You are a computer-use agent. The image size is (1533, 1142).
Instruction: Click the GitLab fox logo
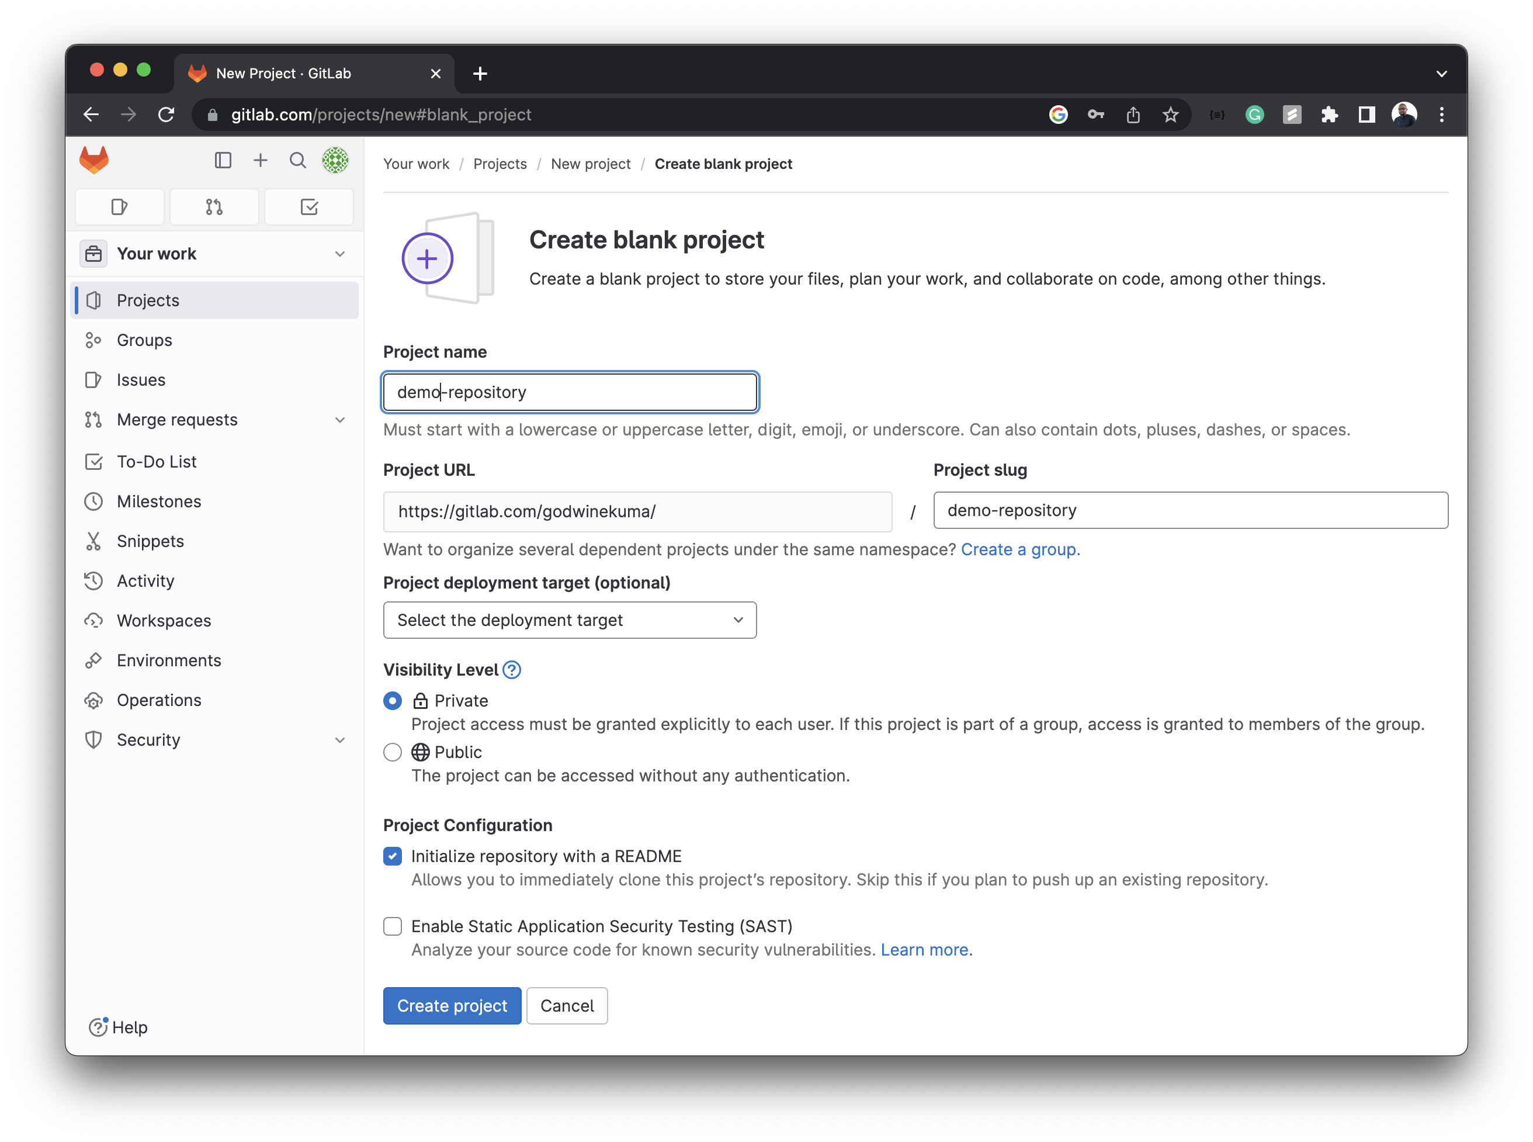coord(94,160)
